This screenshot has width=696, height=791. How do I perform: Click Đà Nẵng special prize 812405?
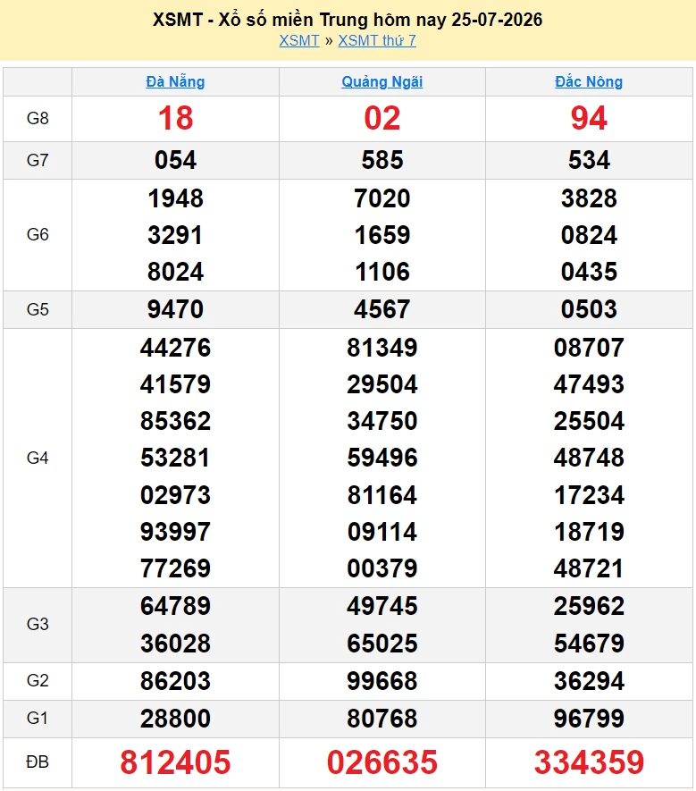(175, 762)
